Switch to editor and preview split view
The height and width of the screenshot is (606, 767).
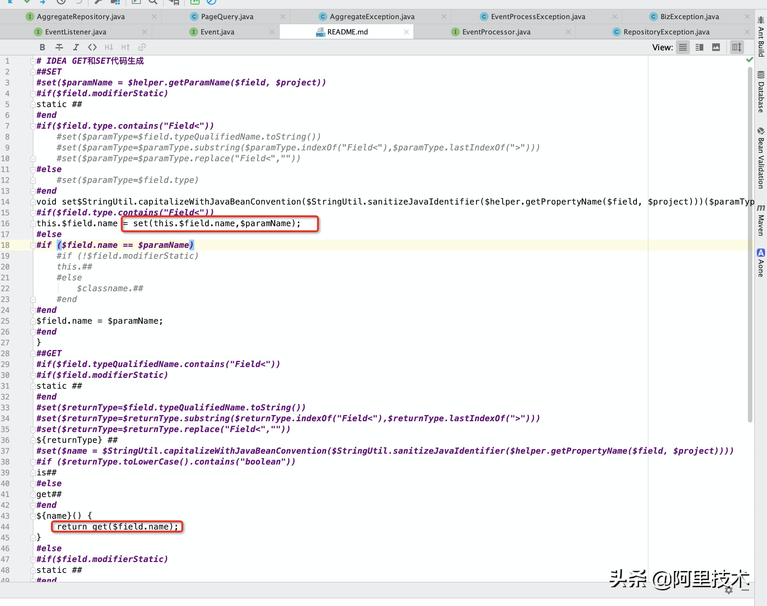(x=699, y=47)
